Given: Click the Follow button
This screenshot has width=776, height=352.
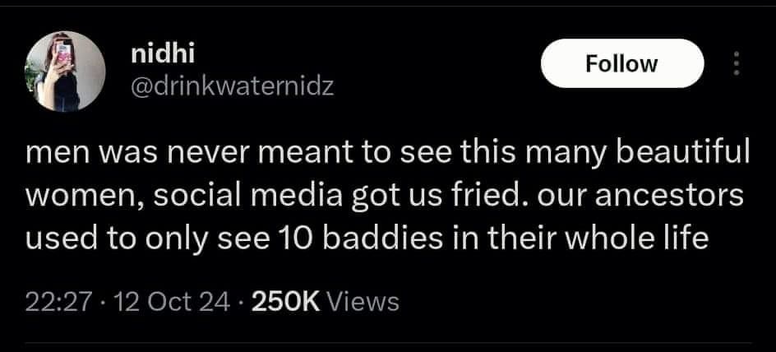Looking at the screenshot, I should point(621,63).
